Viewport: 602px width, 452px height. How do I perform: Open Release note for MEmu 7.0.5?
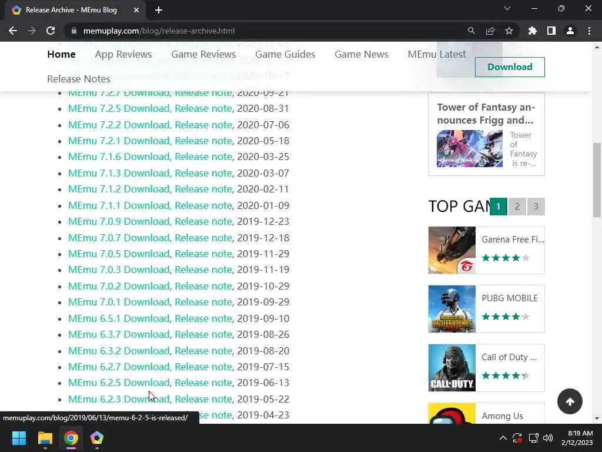click(x=203, y=254)
